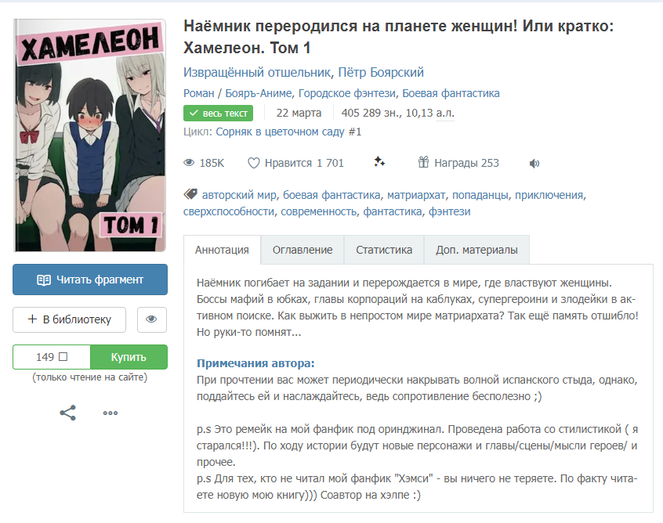The image size is (663, 523).
Task: Click the Хамелеон book cover thumbnail
Action: (x=89, y=135)
